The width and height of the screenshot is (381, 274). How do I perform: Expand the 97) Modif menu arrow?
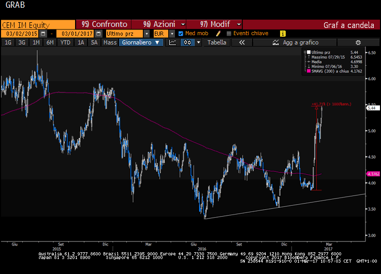(x=239, y=24)
